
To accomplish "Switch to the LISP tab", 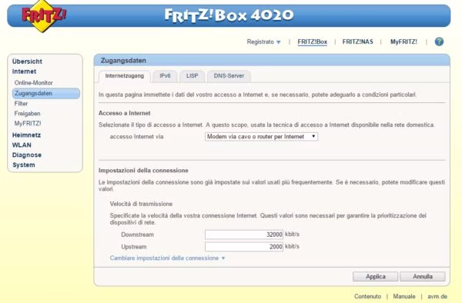I will (192, 76).
